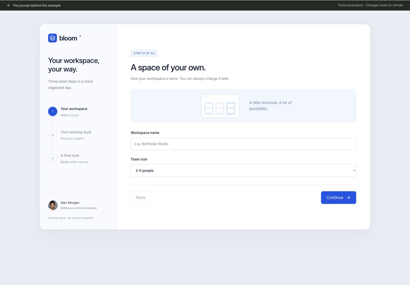Focus the Workspace name input field
This screenshot has height=285, width=410.
[243, 144]
